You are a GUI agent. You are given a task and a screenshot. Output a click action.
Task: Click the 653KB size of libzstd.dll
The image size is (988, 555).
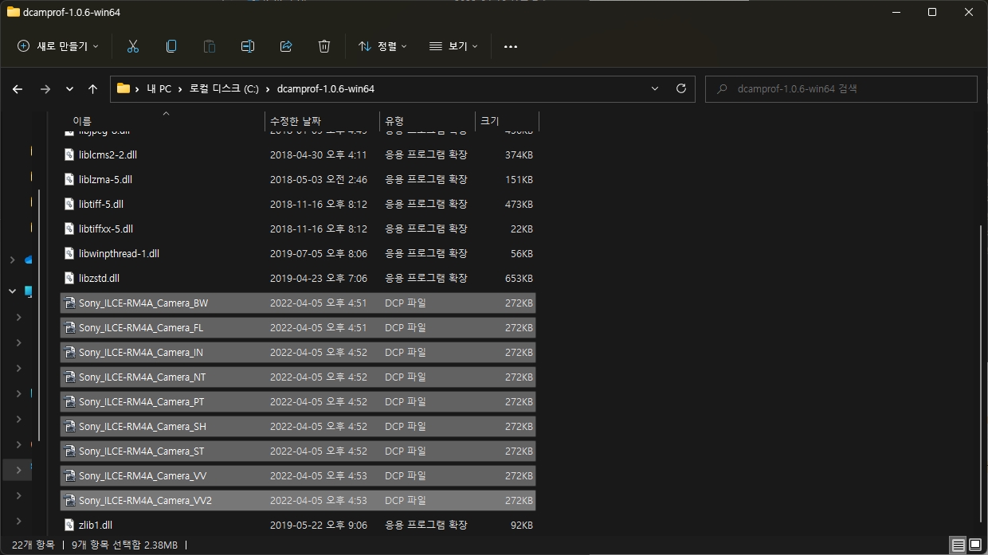coord(519,278)
